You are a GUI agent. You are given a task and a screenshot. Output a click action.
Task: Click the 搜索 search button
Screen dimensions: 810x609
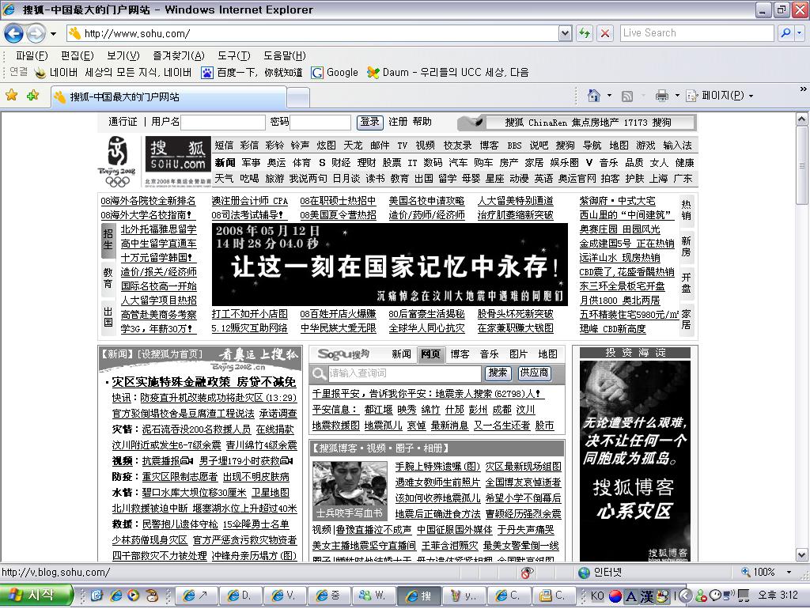[498, 373]
